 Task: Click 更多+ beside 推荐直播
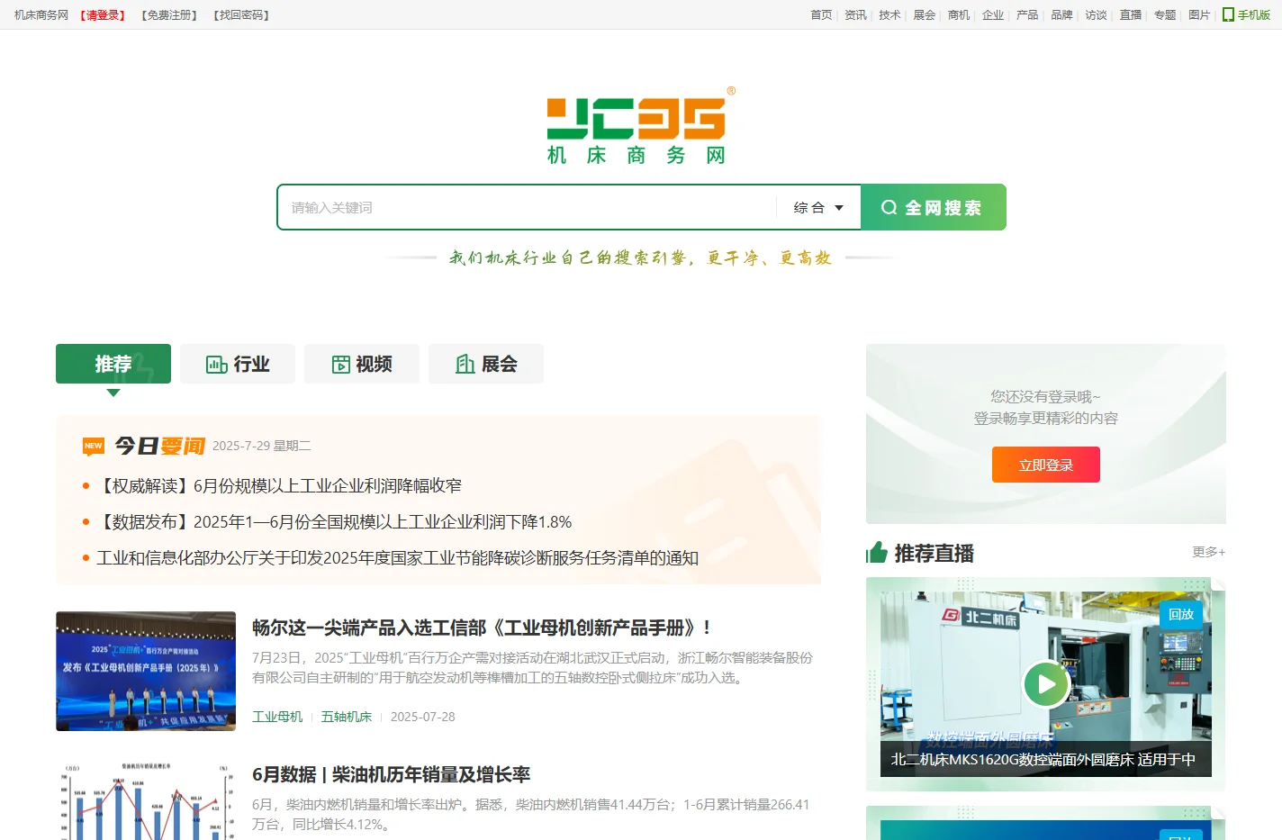coord(1209,552)
